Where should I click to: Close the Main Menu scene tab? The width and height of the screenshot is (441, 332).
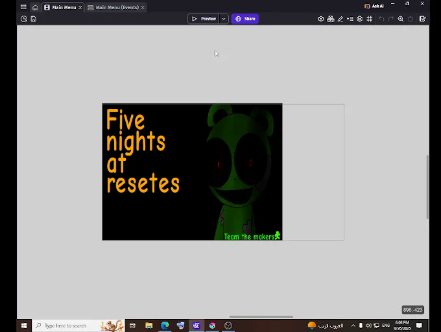coord(80,8)
